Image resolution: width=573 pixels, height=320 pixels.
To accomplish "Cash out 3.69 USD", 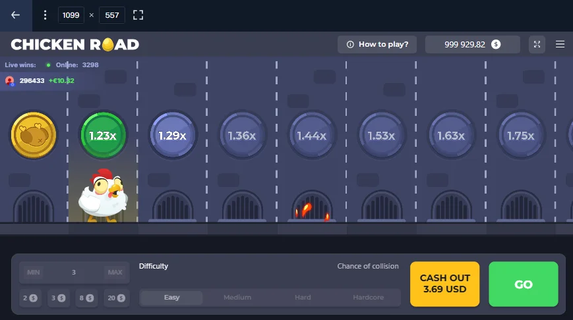I will coord(444,284).
